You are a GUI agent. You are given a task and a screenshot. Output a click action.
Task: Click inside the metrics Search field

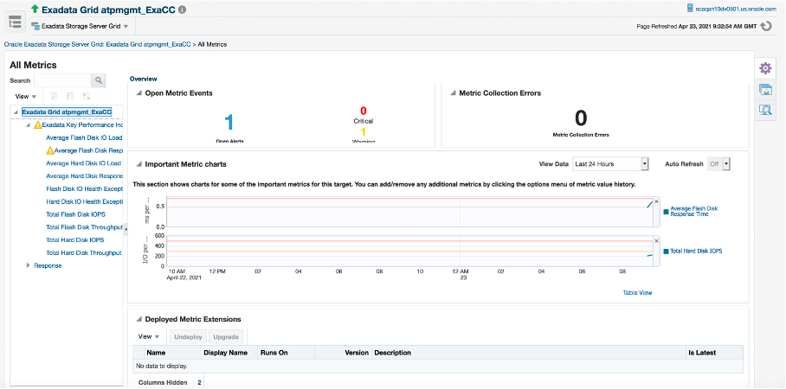pos(62,80)
